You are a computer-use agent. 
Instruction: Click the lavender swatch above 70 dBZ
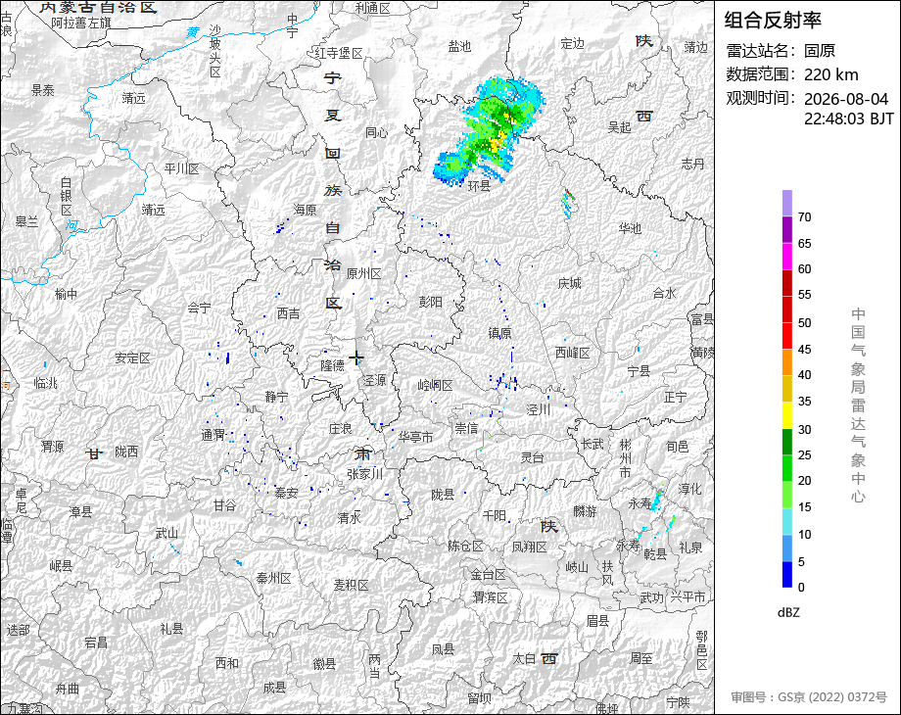[787, 203]
